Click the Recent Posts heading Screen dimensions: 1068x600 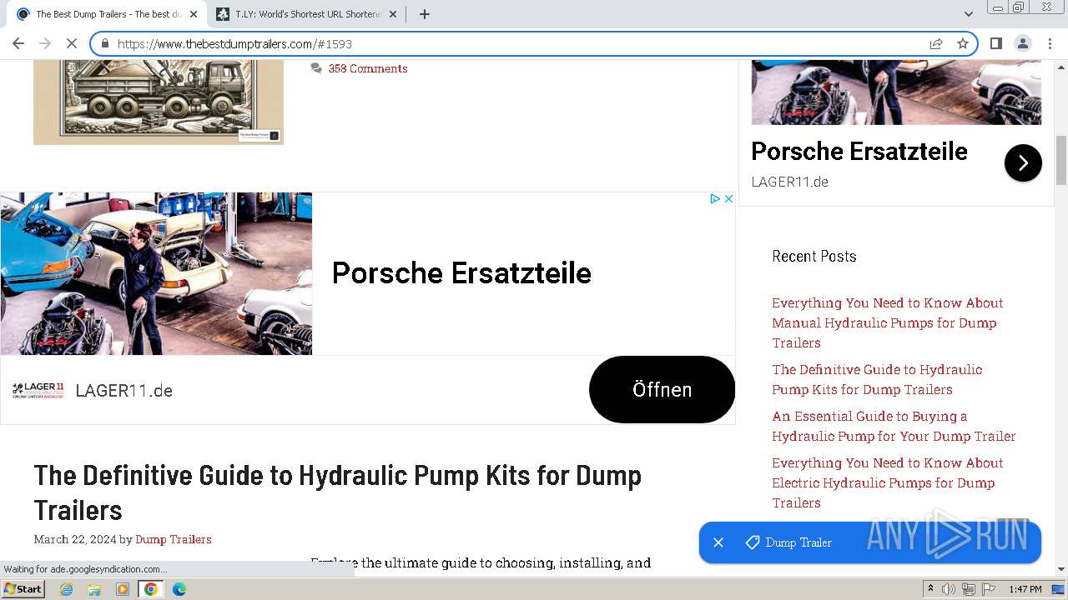(814, 257)
